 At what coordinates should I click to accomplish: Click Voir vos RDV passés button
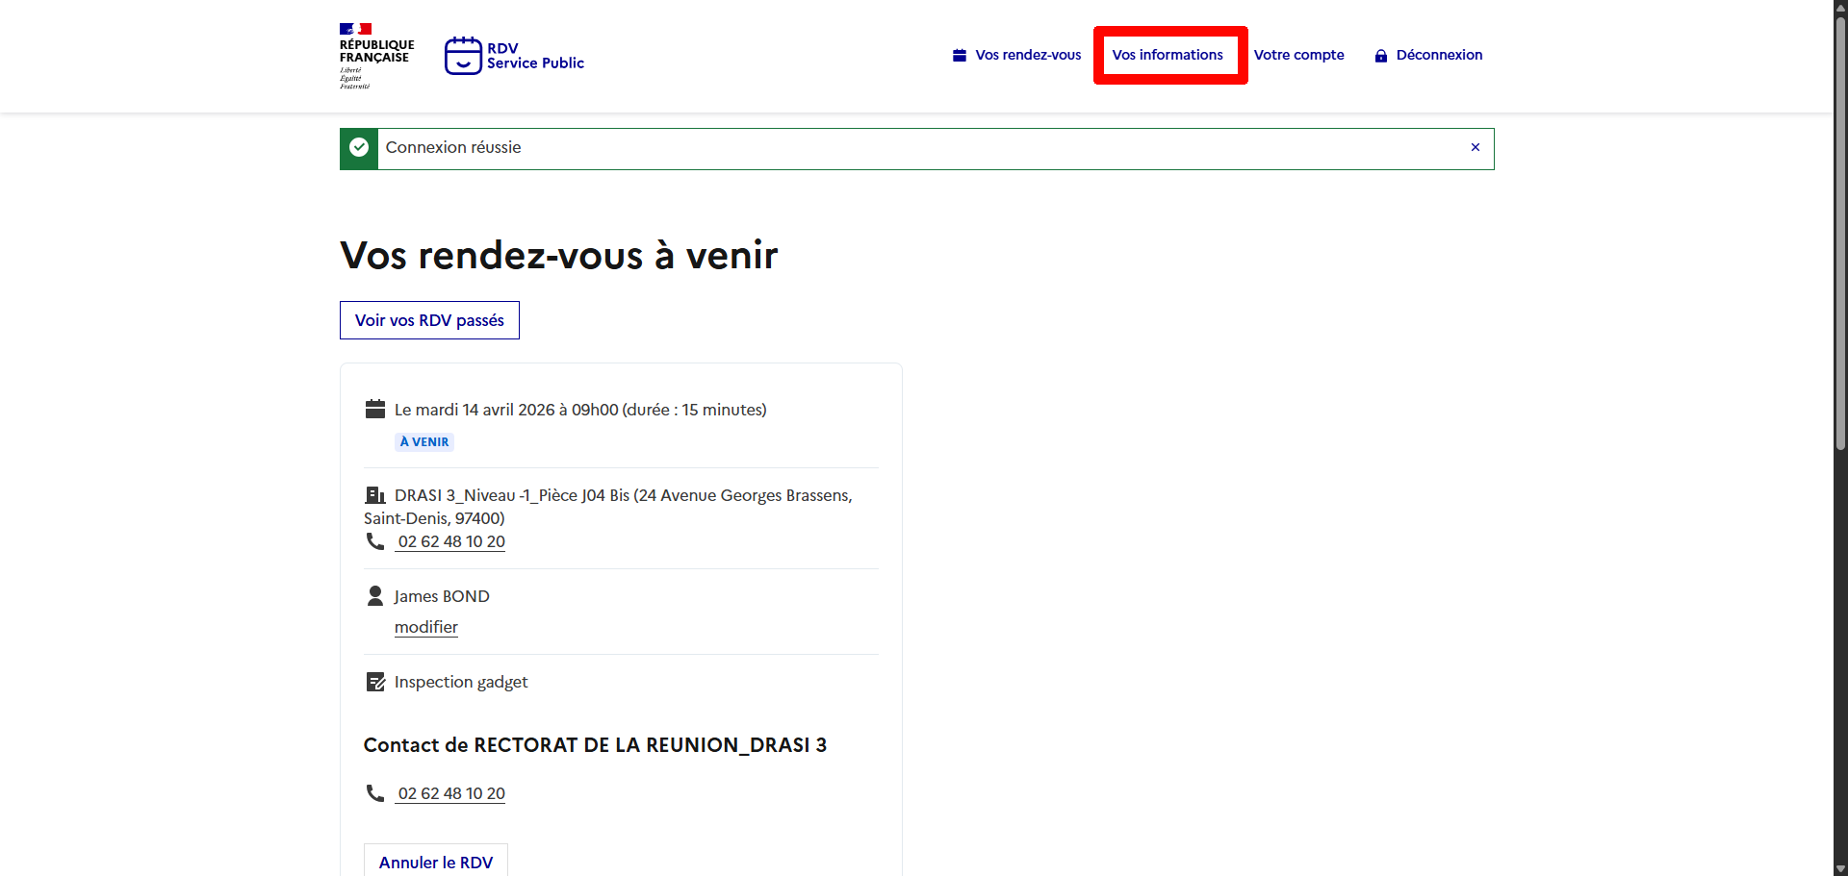[x=429, y=320]
